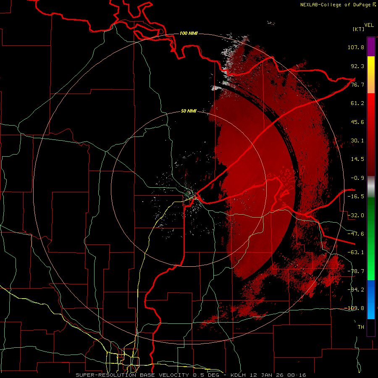Click the TH legend label

[x=361, y=327]
